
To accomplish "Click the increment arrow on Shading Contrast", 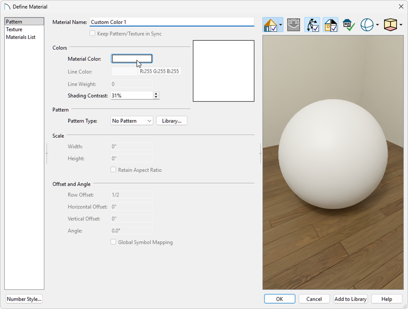I will [x=156, y=94].
